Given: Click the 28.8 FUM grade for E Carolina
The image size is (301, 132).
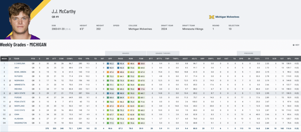Looking at the screenshot, I should (x=141, y=63).
